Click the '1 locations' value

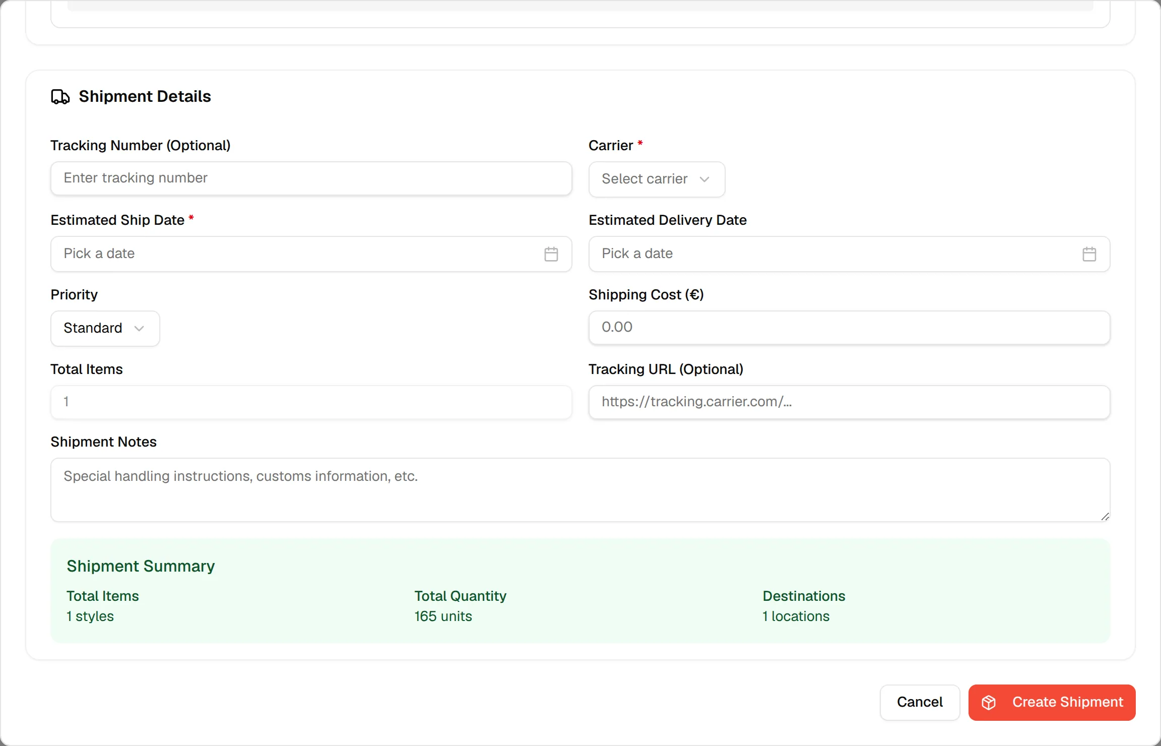coord(796,616)
